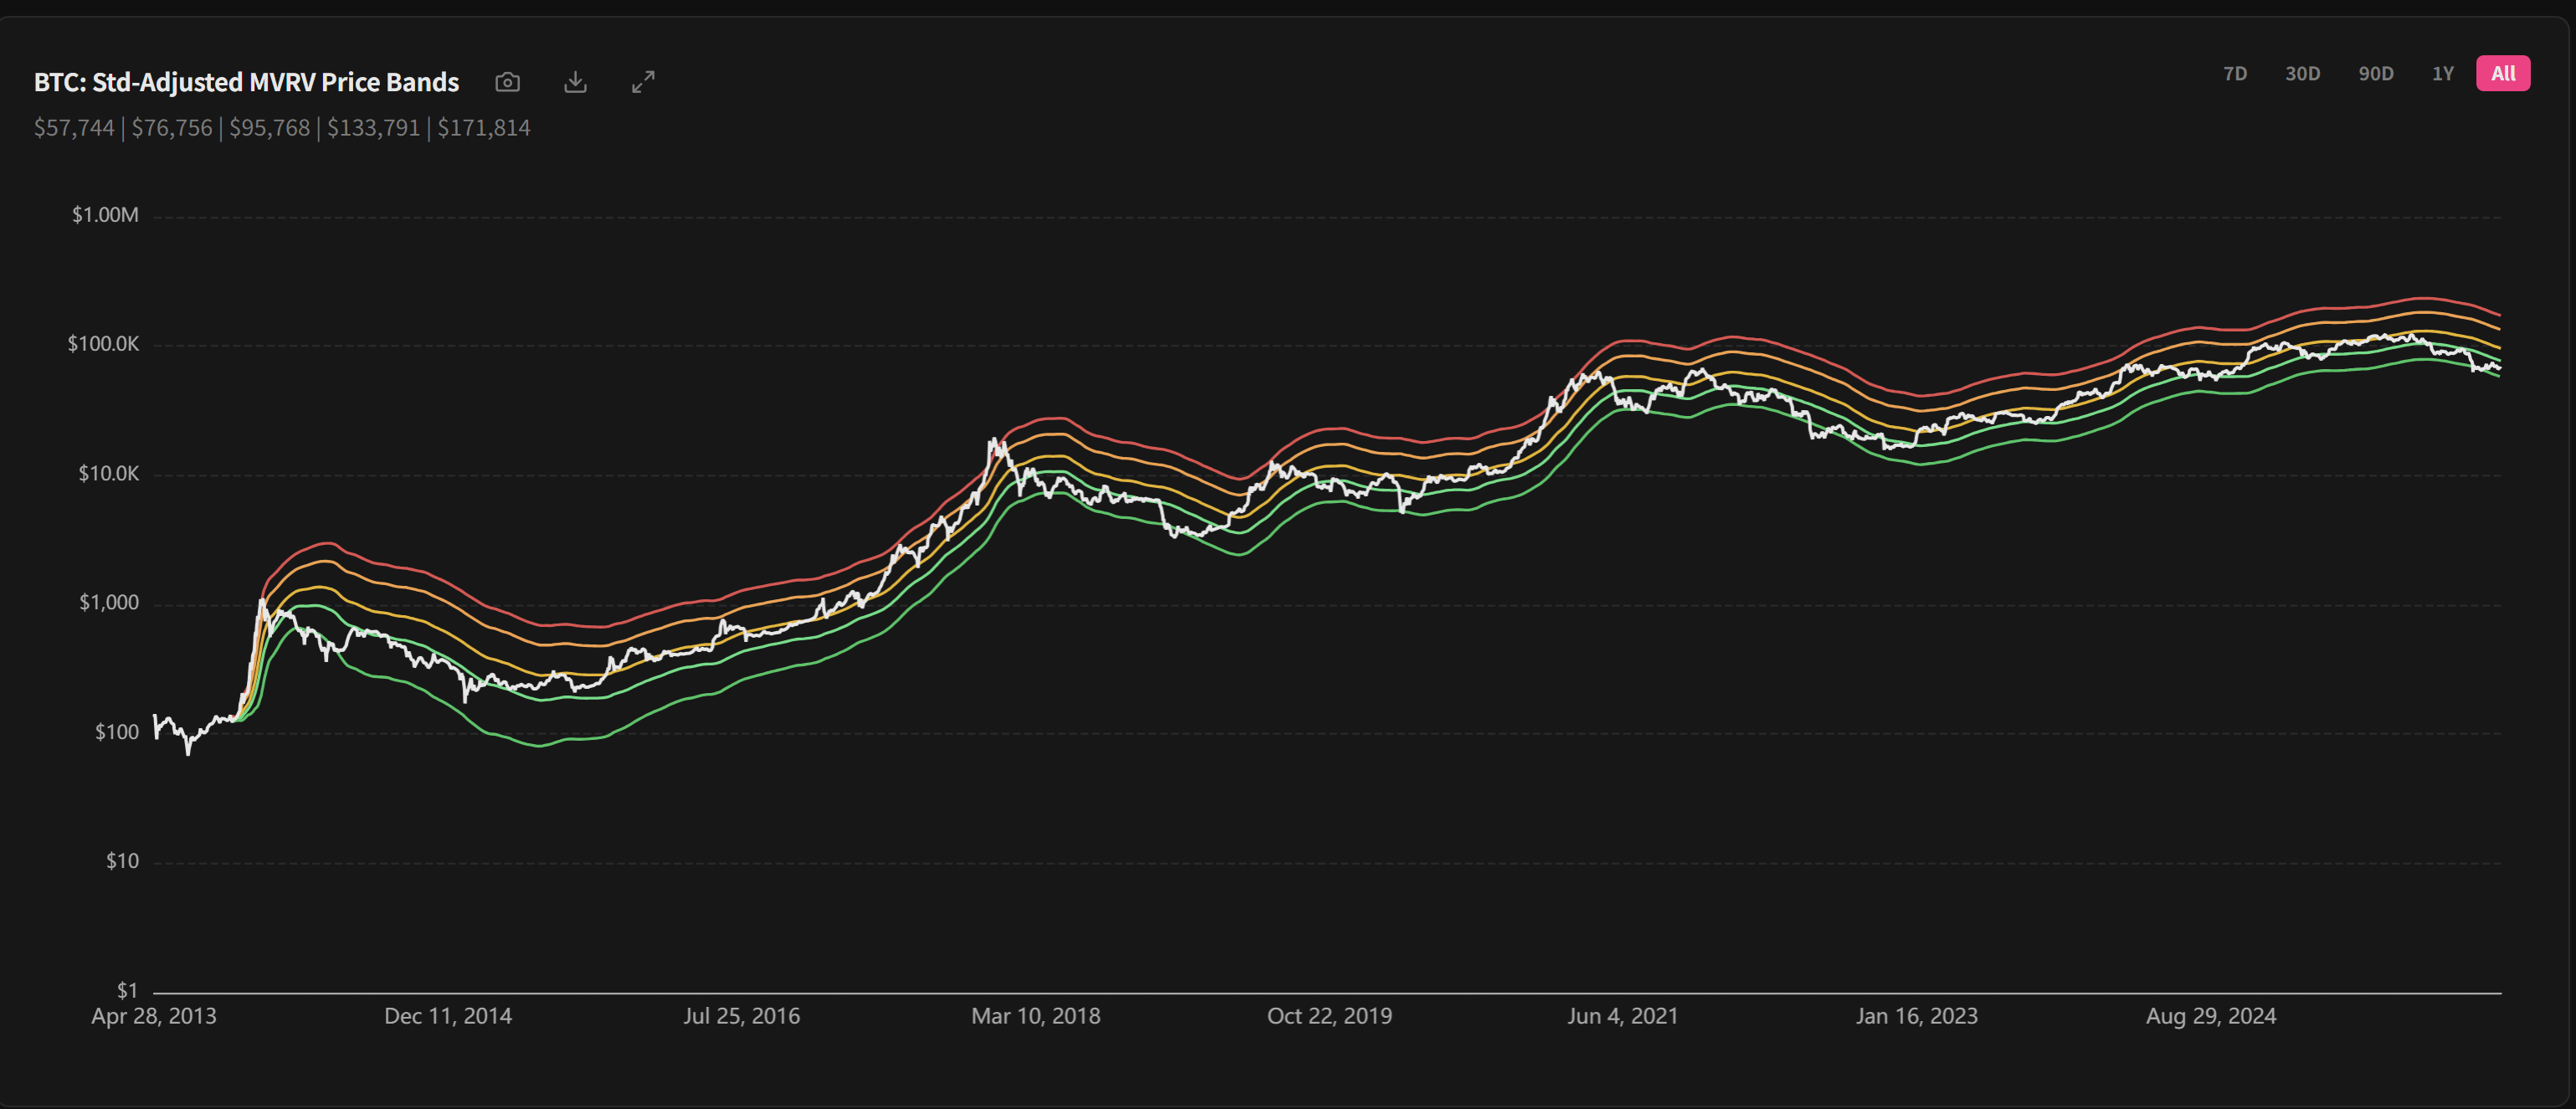This screenshot has height=1109, width=2576.
Task: Click the $95,768 band value
Action: (x=269, y=128)
